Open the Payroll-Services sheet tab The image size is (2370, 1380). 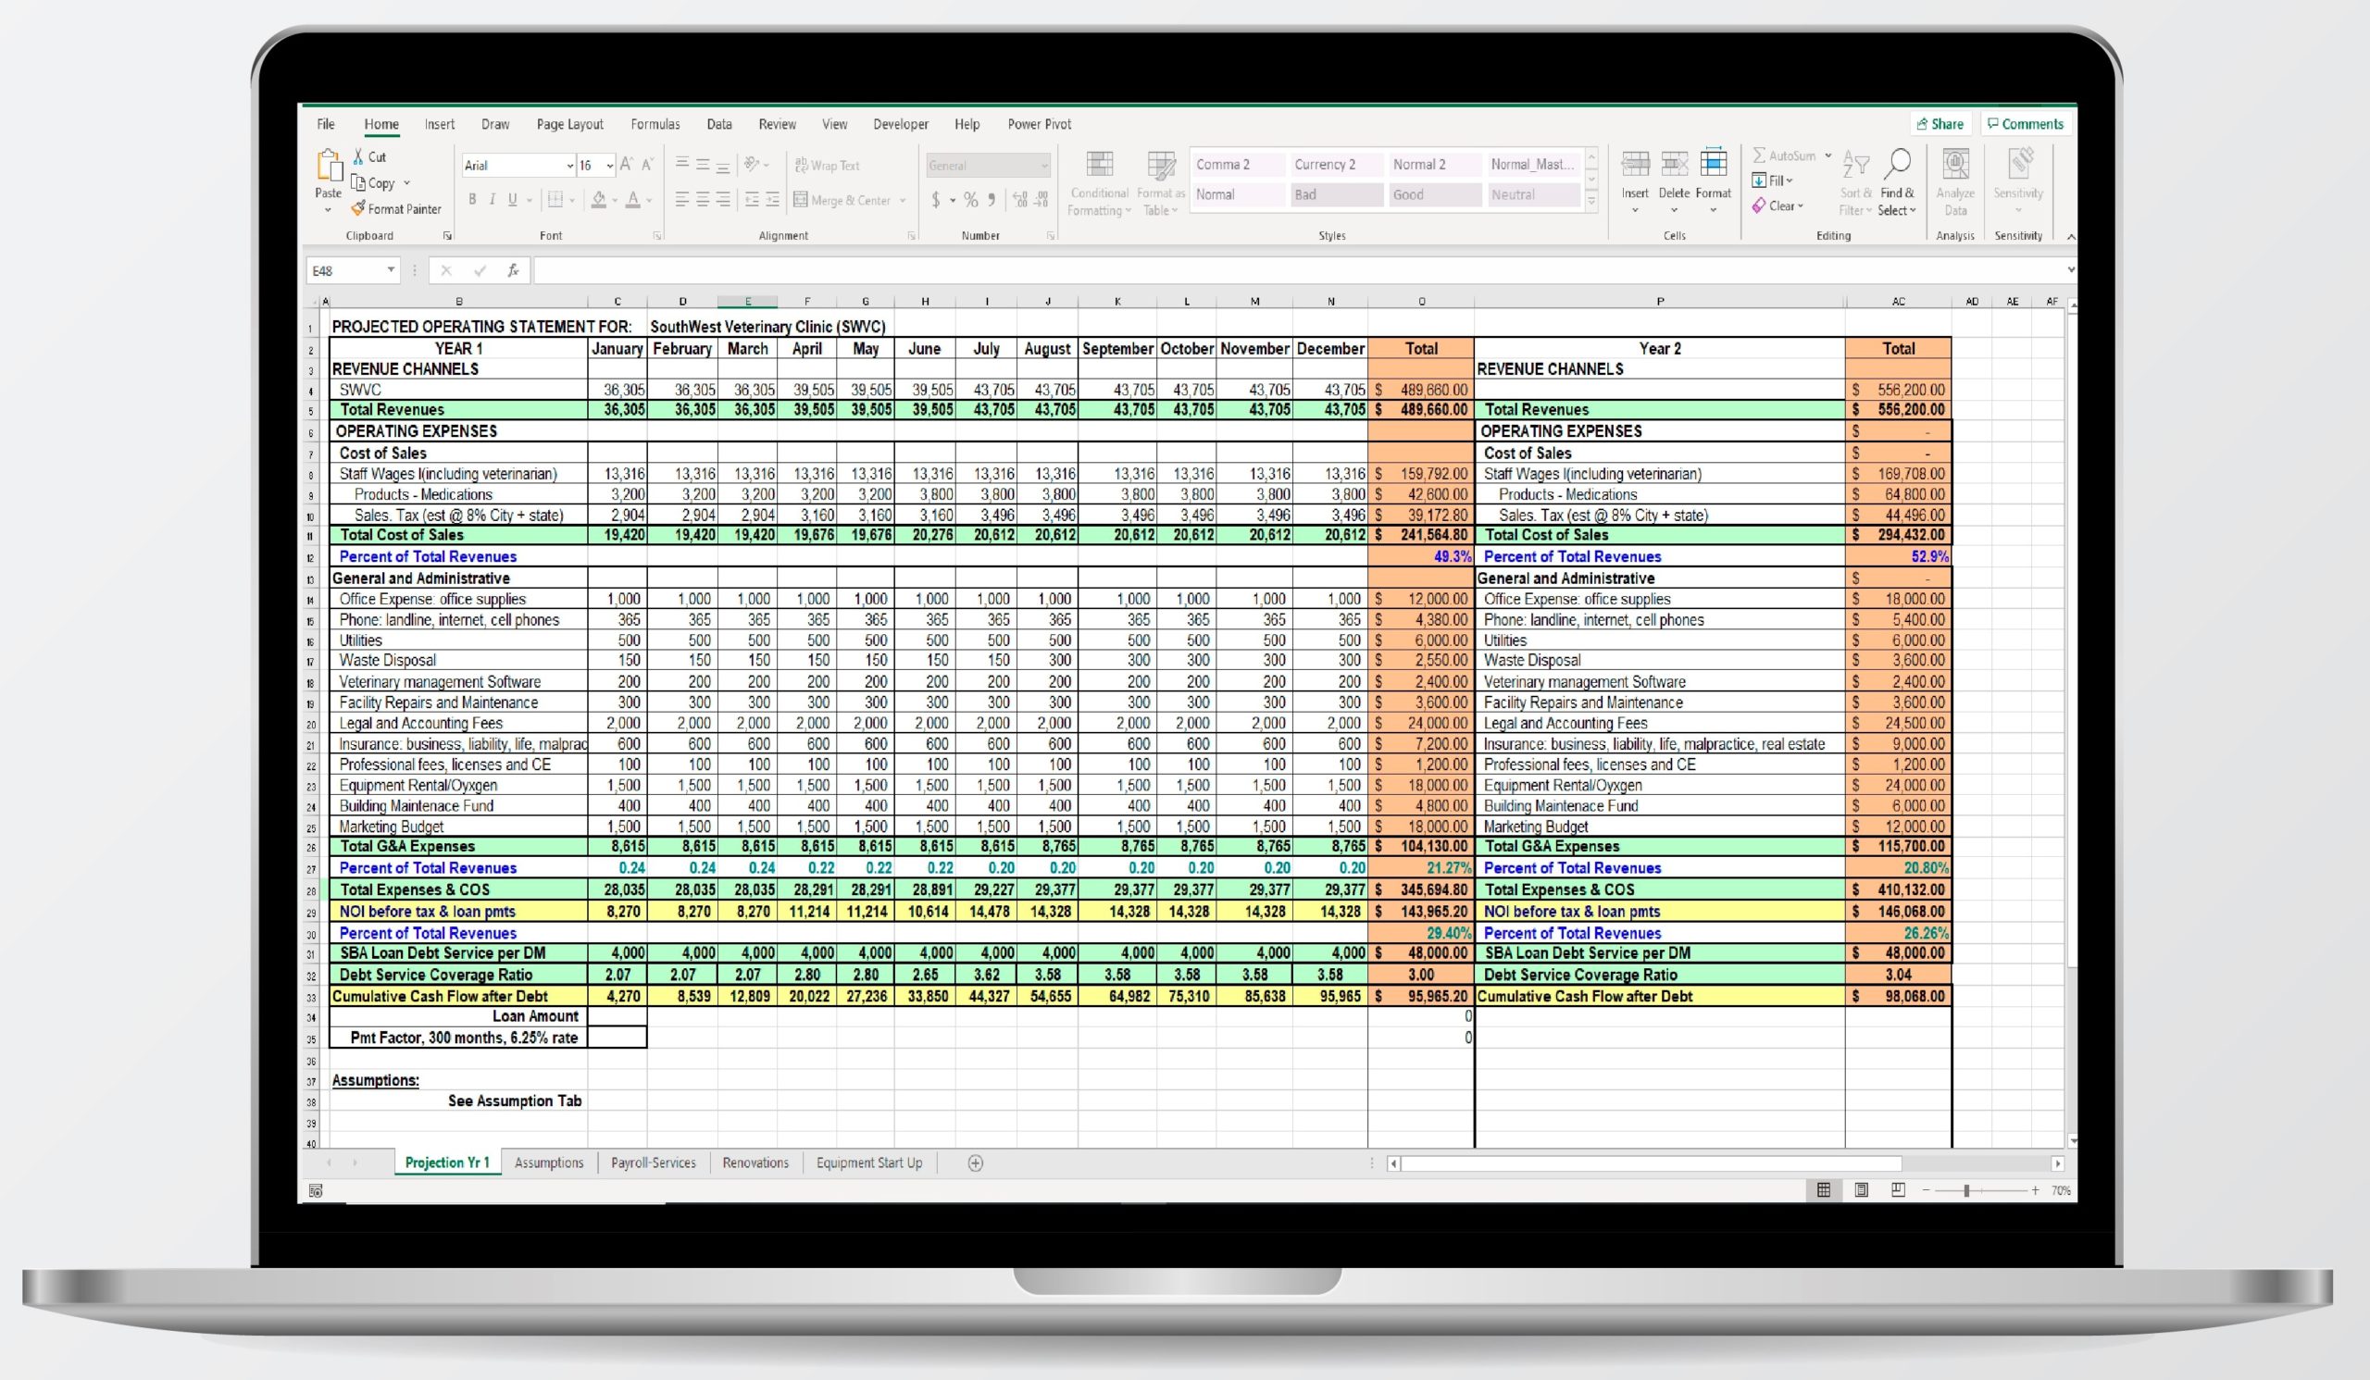coord(654,1162)
